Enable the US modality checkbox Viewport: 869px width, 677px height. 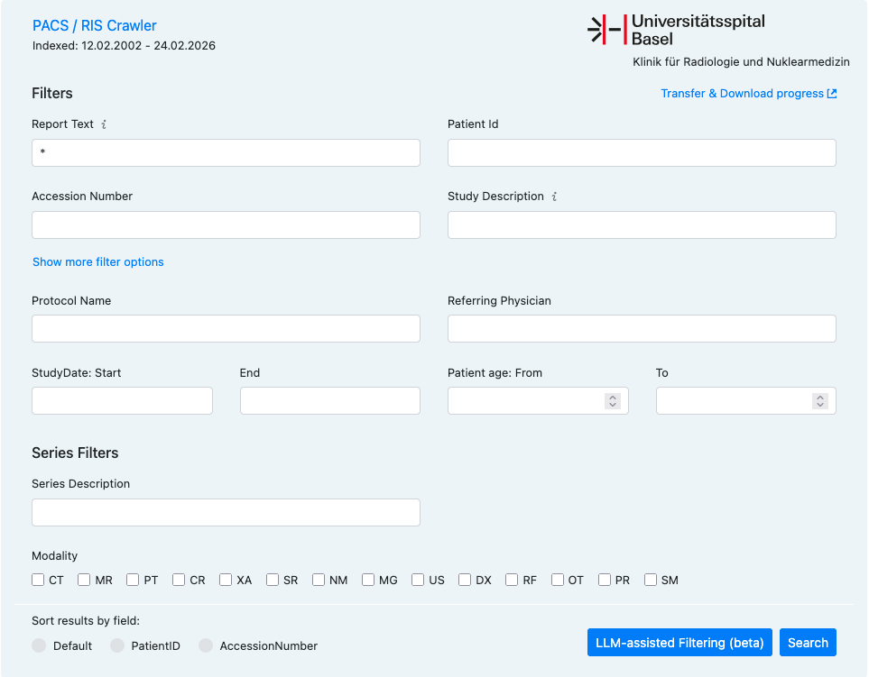pos(418,580)
